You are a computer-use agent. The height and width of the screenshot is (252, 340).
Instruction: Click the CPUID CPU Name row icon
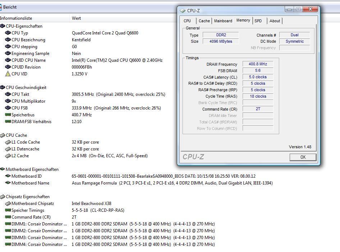[8, 60]
